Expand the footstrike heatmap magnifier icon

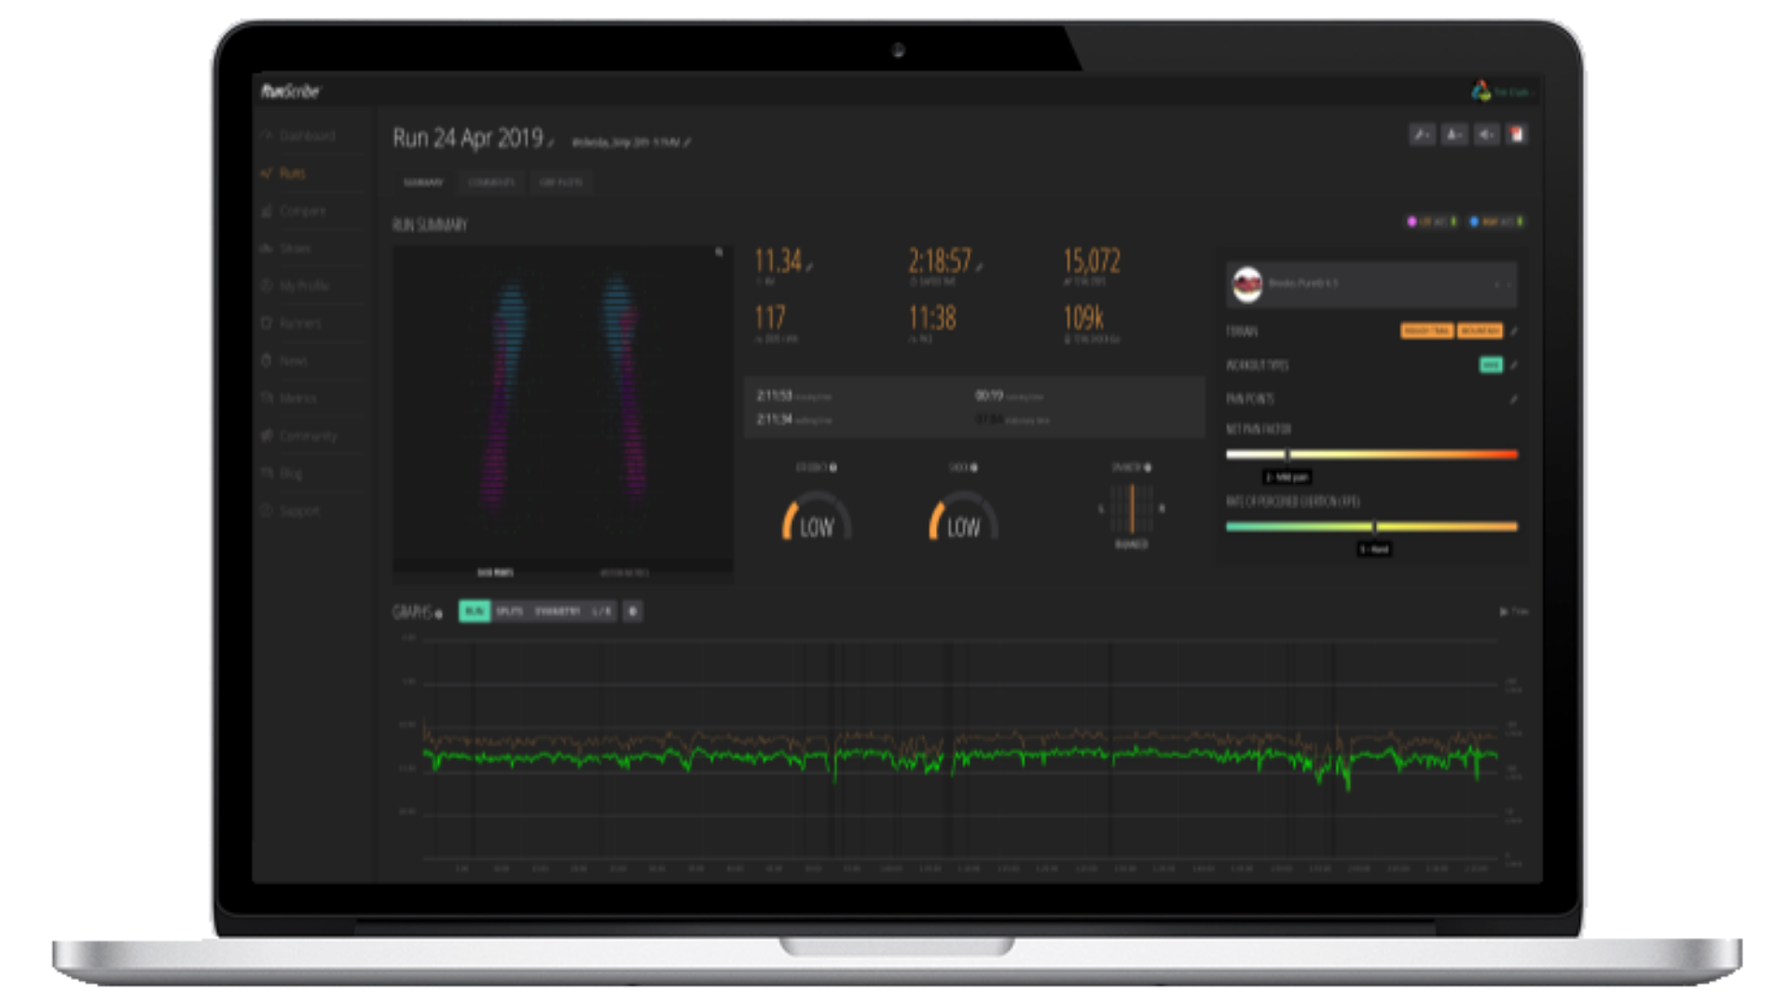click(719, 253)
